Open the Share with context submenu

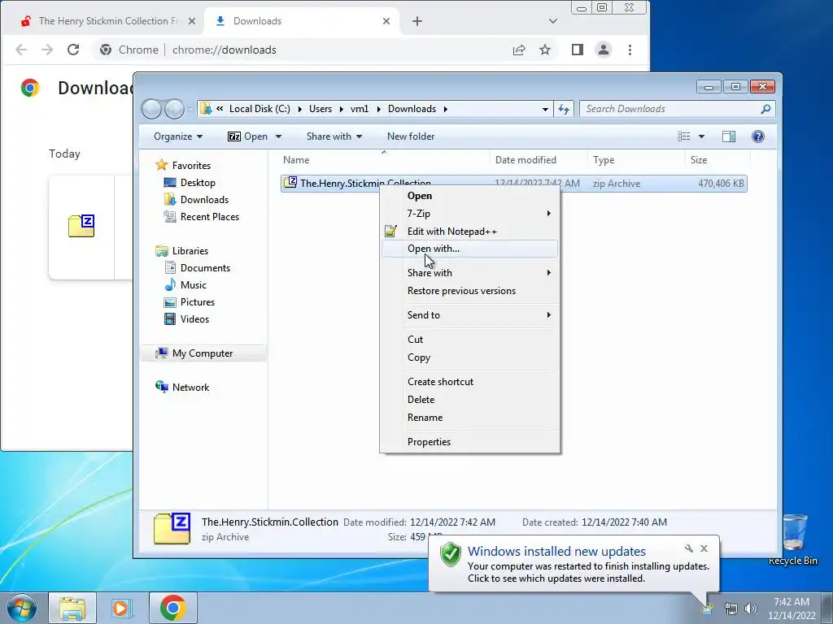[469, 273]
